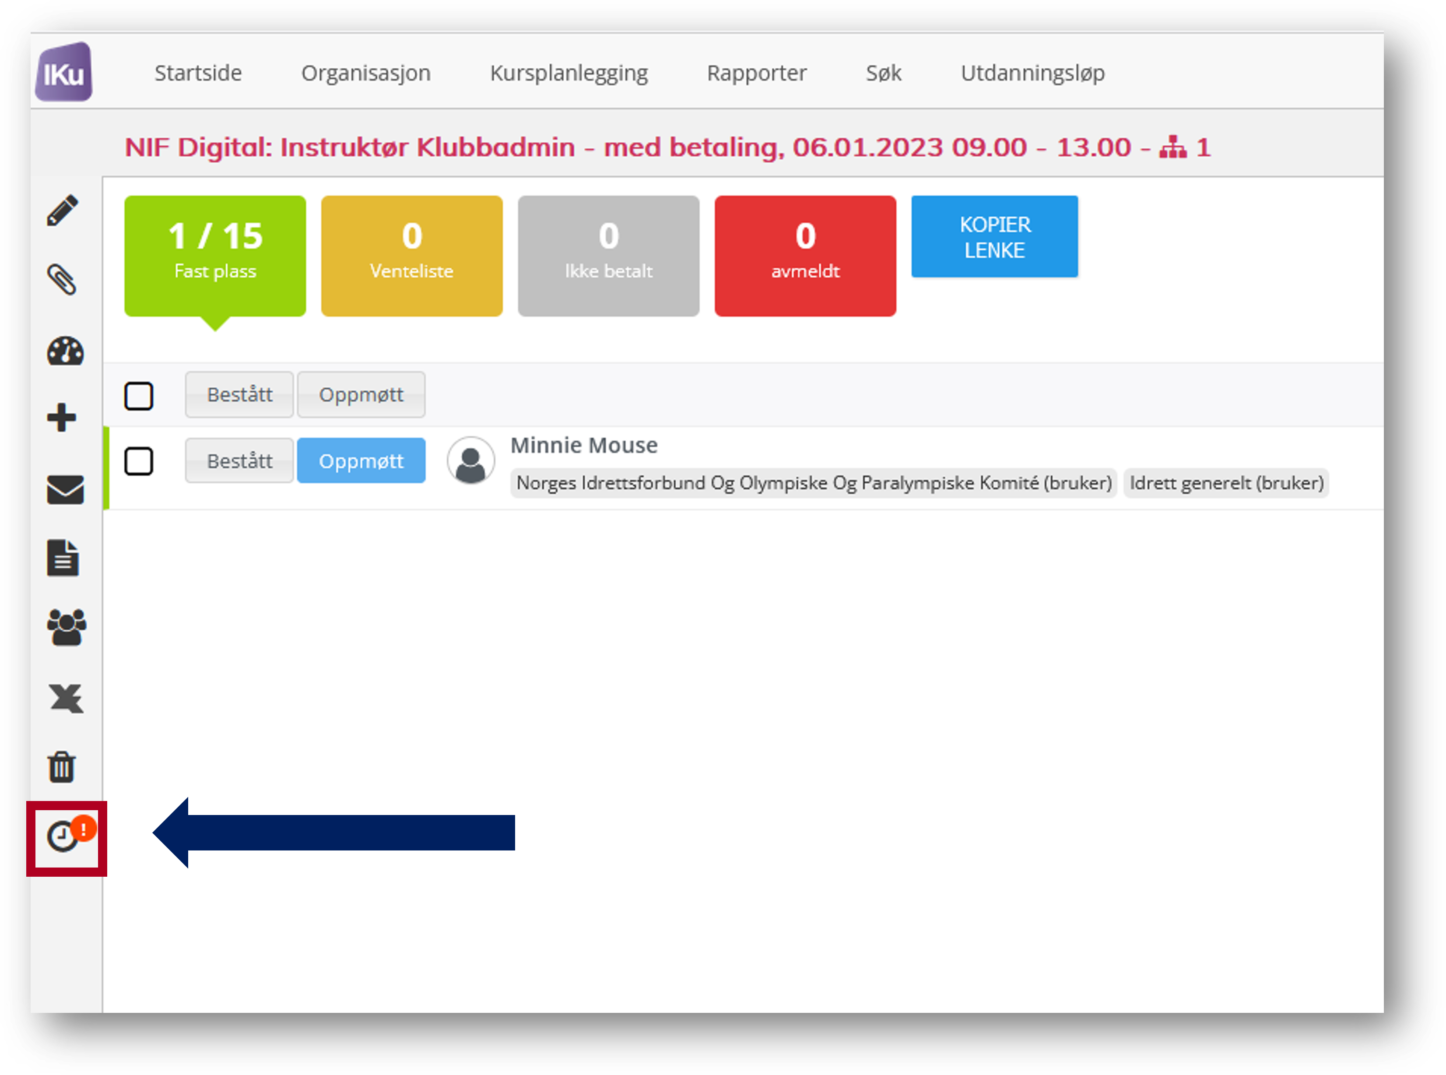Viewport: 1446px width, 1075px height.
Task: Tick the checkbox beside Minnie Mouse
Action: [139, 461]
